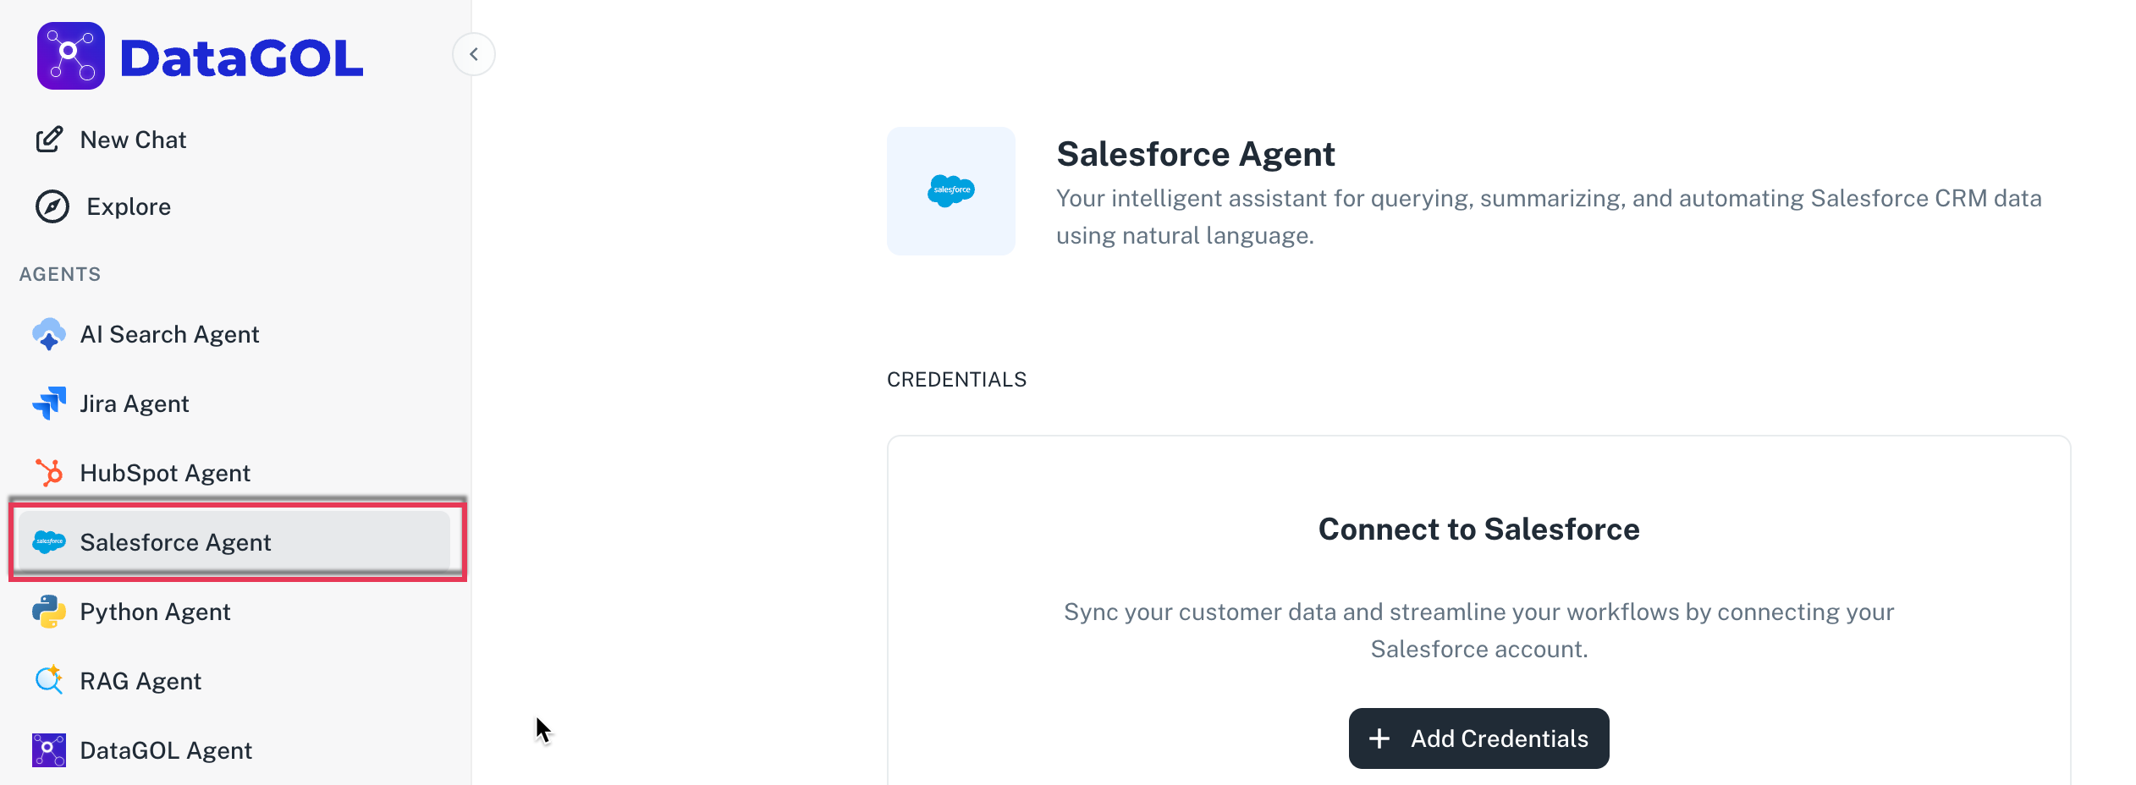
Task: Click the RAG Agent magnifier icon
Action: [x=49, y=680]
